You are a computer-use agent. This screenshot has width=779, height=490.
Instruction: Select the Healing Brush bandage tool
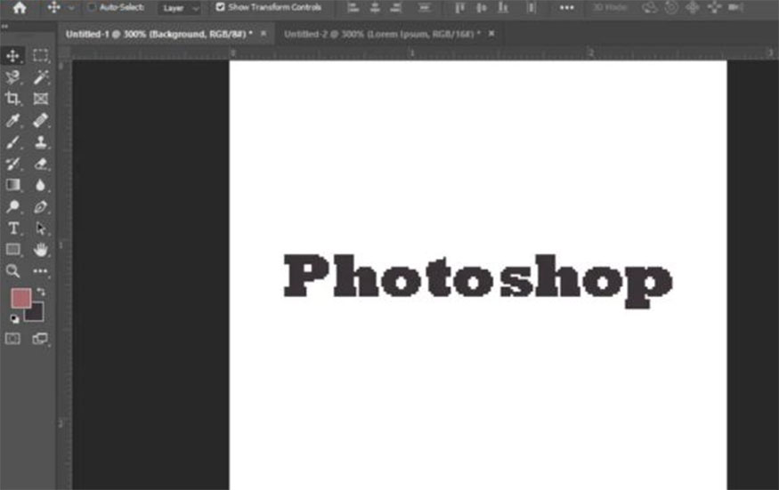click(x=40, y=120)
